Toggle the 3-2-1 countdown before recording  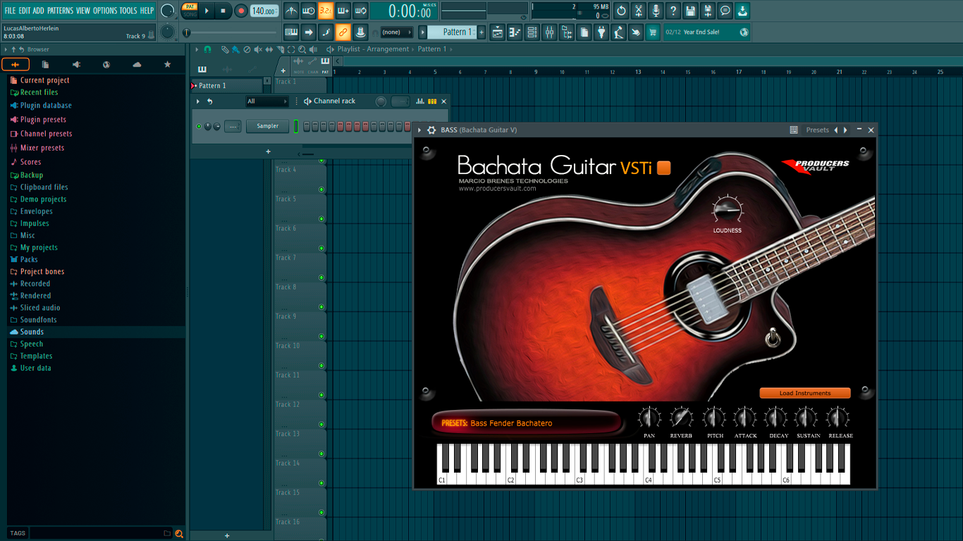pyautogui.click(x=326, y=11)
